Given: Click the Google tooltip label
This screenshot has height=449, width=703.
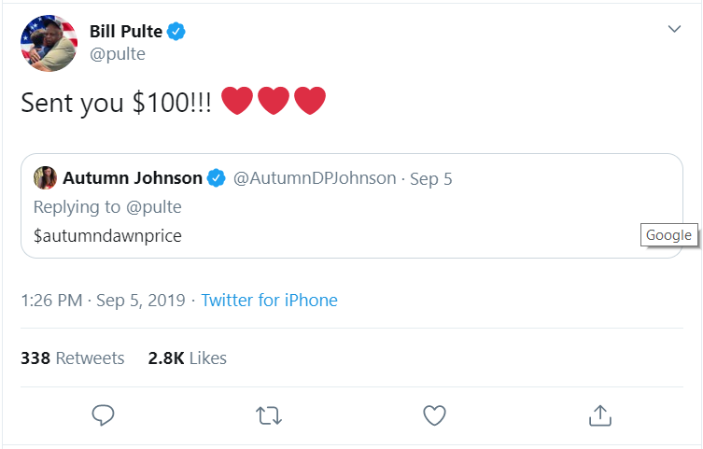Looking at the screenshot, I should click(x=668, y=235).
